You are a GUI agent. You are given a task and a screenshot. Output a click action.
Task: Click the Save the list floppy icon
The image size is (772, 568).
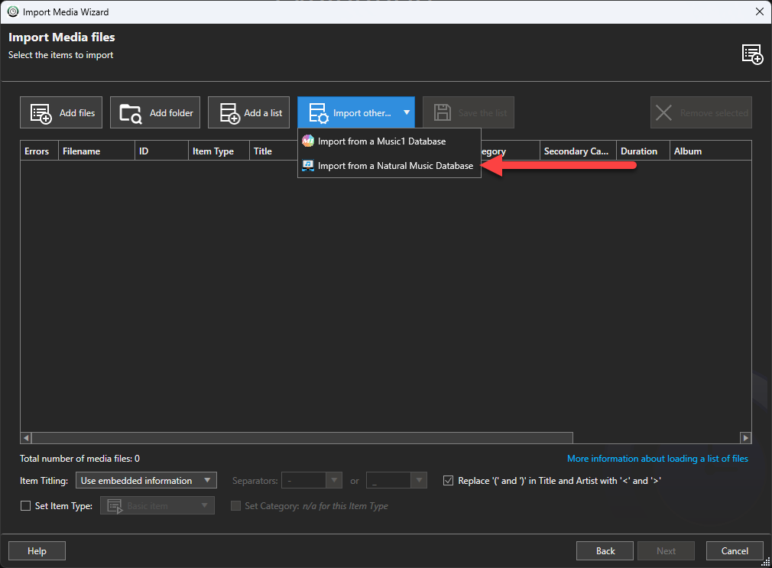point(442,113)
